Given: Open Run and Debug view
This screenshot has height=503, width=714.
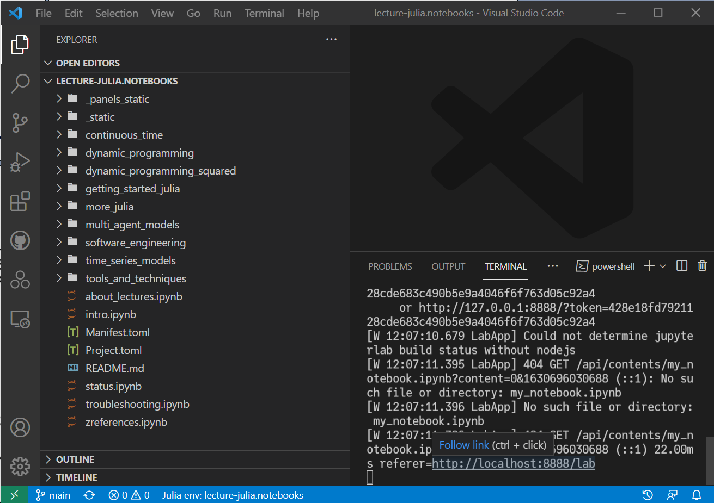Looking at the screenshot, I should [x=20, y=162].
